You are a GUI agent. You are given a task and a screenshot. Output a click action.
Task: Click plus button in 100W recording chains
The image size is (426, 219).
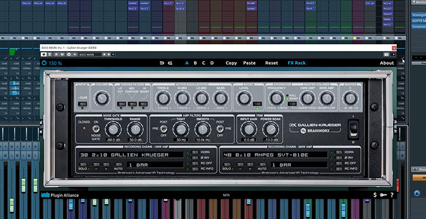pyautogui.click(x=106, y=164)
